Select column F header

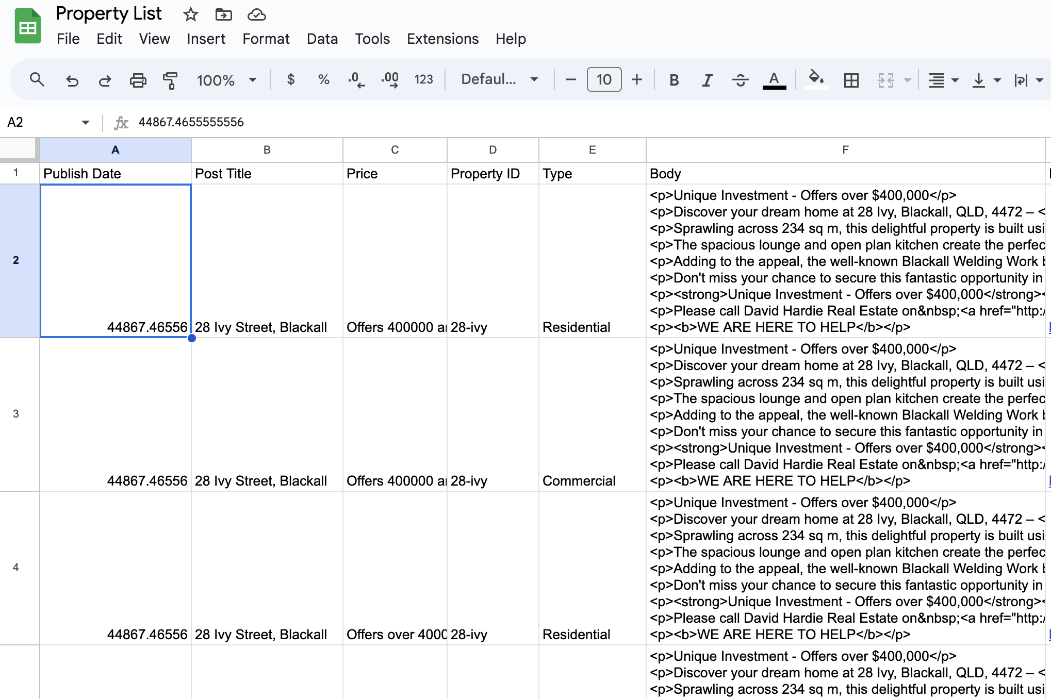pos(845,150)
